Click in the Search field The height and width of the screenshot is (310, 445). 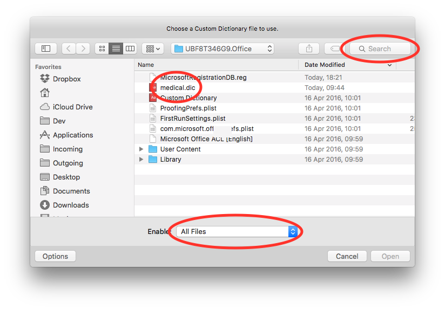[380, 49]
